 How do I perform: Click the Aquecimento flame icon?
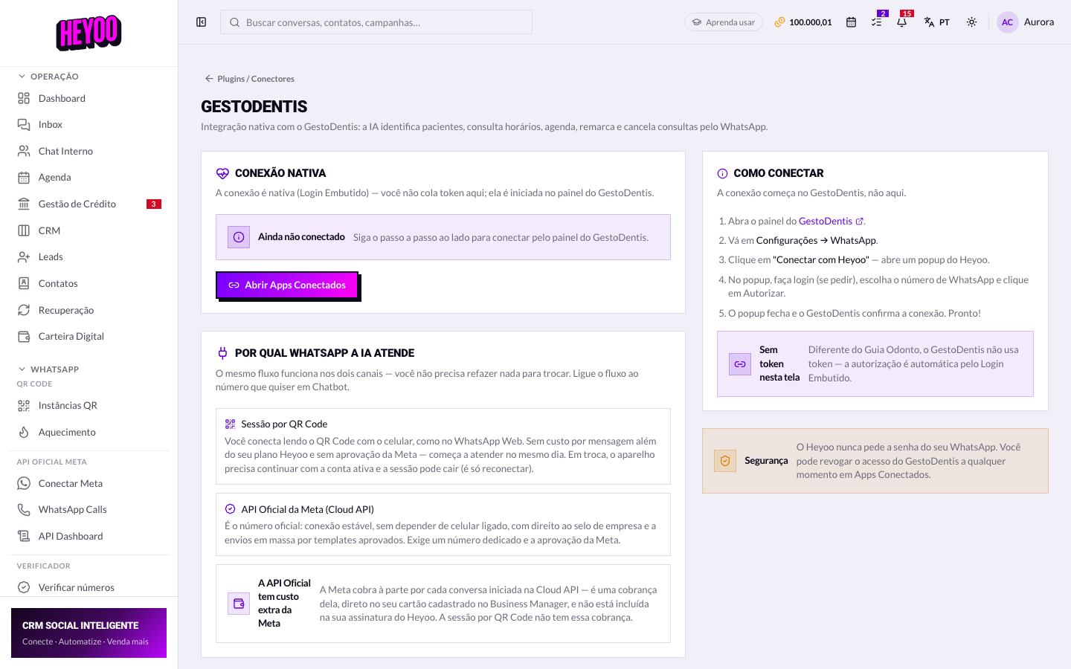pyautogui.click(x=24, y=432)
